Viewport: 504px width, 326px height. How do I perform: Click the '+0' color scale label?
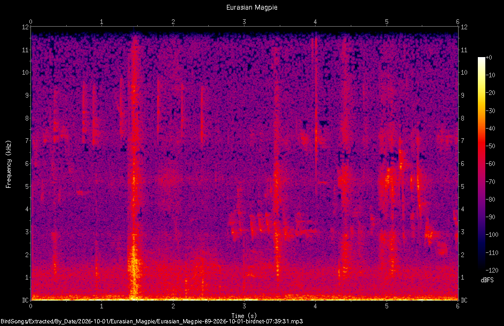tap(489, 58)
